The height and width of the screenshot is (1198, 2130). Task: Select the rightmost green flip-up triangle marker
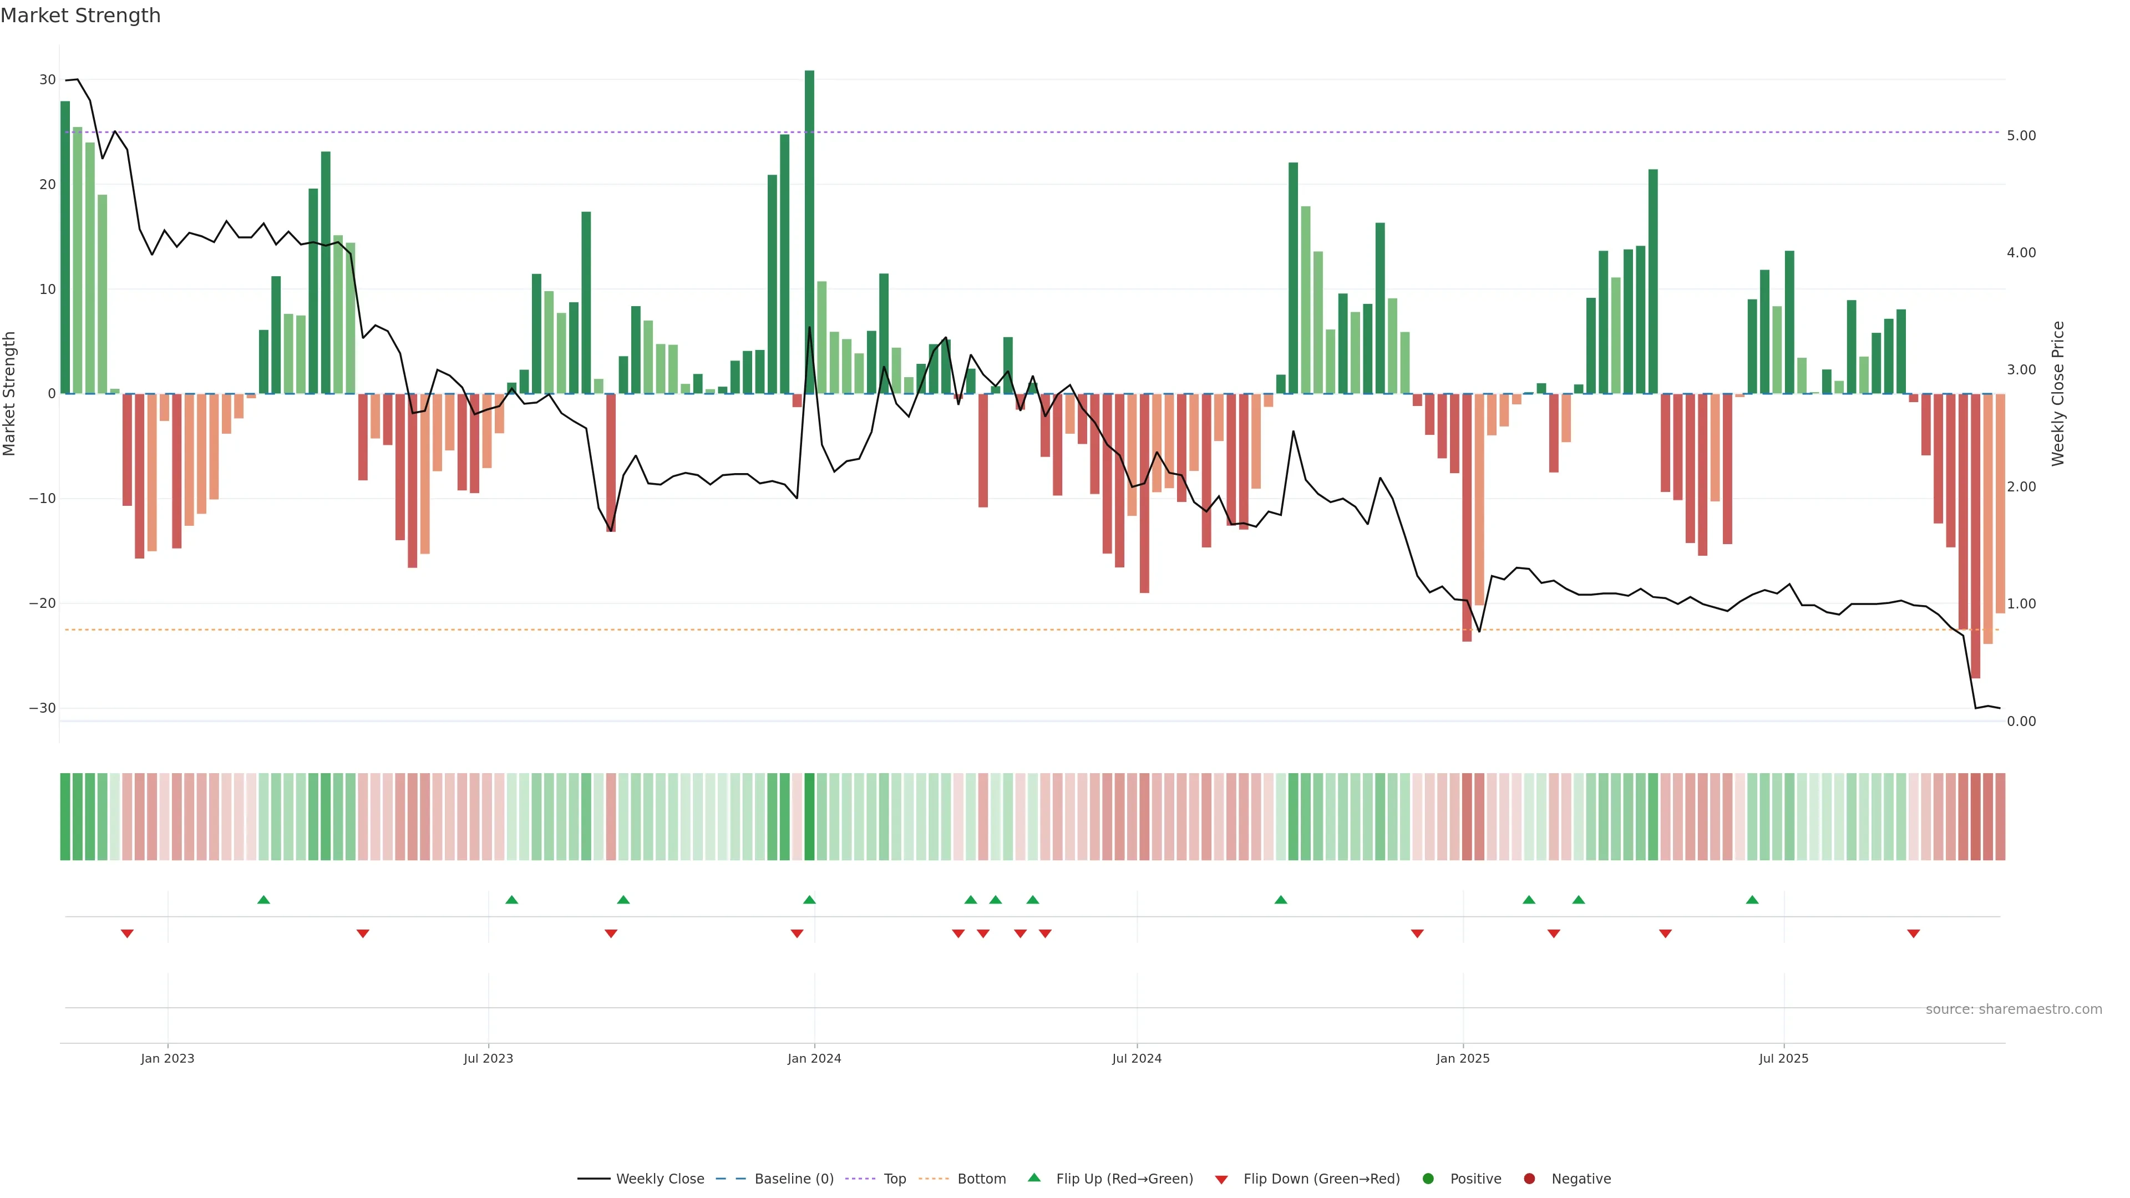point(1752,900)
